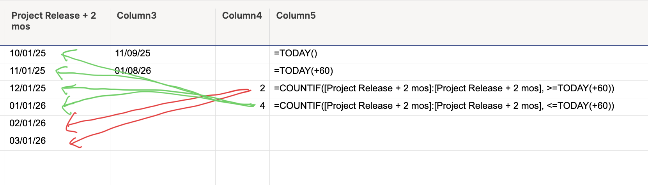The width and height of the screenshot is (648, 185).
Task: Click the cell showing 01/01/26
Action: pyautogui.click(x=28, y=106)
